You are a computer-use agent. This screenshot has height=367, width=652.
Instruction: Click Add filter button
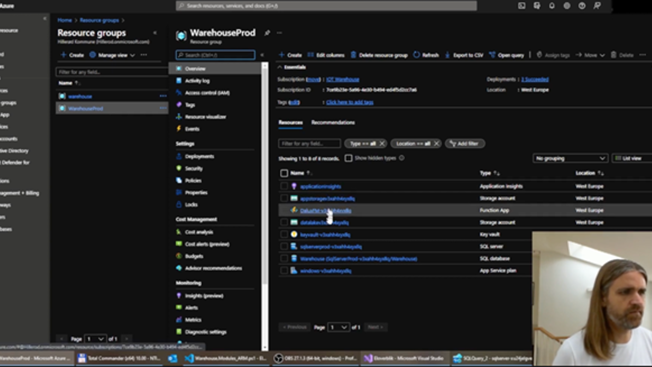pyautogui.click(x=465, y=143)
